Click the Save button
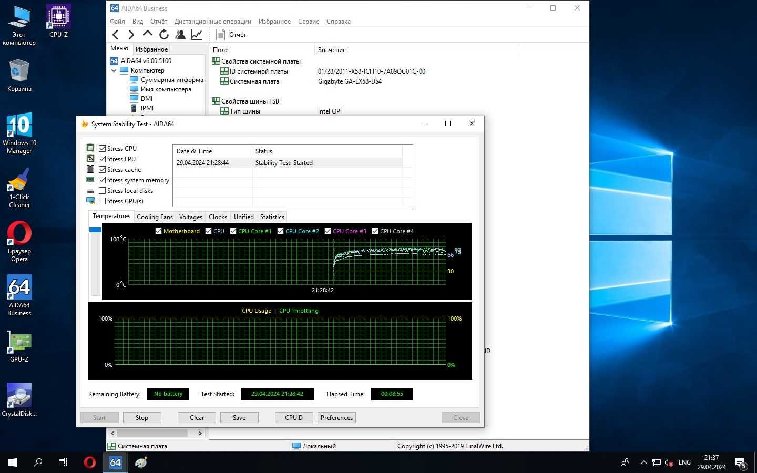 pos(239,418)
